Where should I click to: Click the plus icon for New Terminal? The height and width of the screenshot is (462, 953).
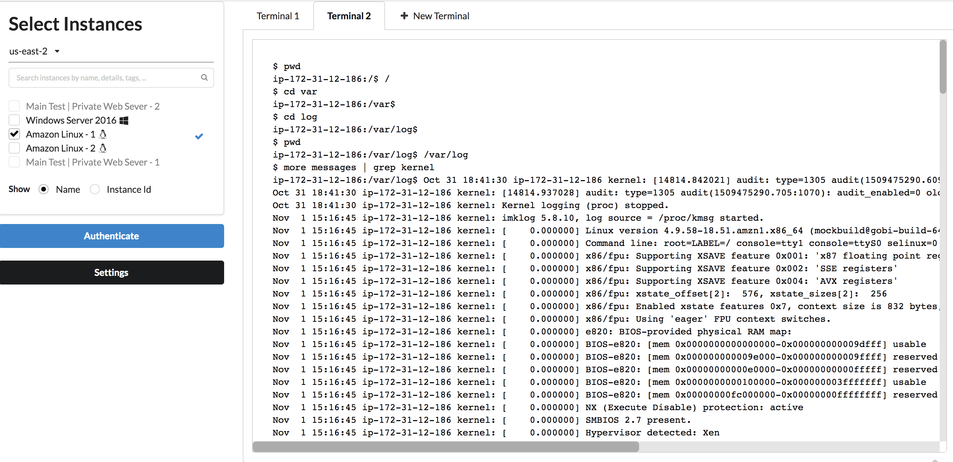pos(404,16)
